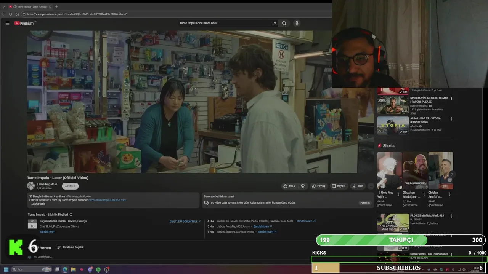The width and height of the screenshot is (488, 274).
Task: Open SINIRDA VİZE MEMURU OLMAK video thumbnail
Action: pos(393,105)
